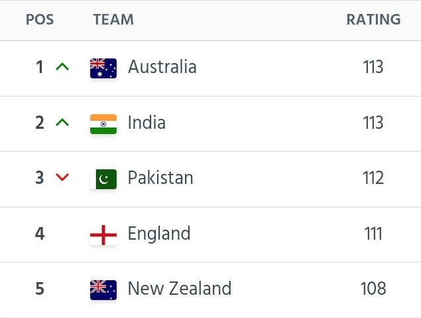The height and width of the screenshot is (318, 421).
Task: Open the England team name link
Action: tap(159, 234)
